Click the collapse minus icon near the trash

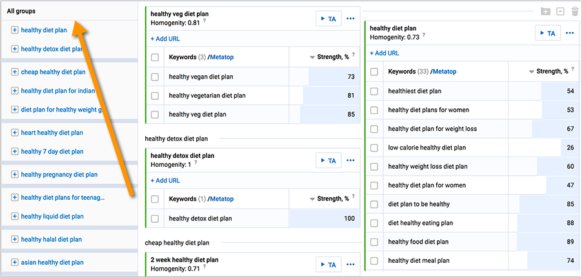click(x=560, y=11)
